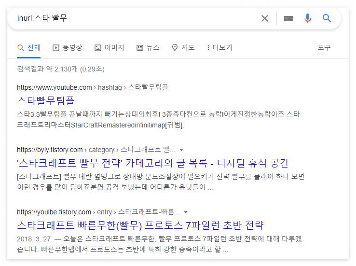Open '스타크래프트 빨무 전략' 카테고리 result
This screenshot has height=266, width=356.
pos(153,163)
